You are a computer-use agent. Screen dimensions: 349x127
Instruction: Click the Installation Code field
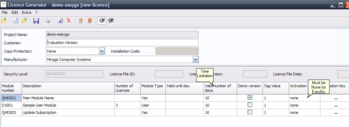177,51
